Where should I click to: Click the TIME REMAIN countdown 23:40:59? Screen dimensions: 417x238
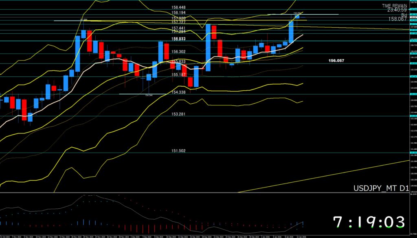click(398, 9)
